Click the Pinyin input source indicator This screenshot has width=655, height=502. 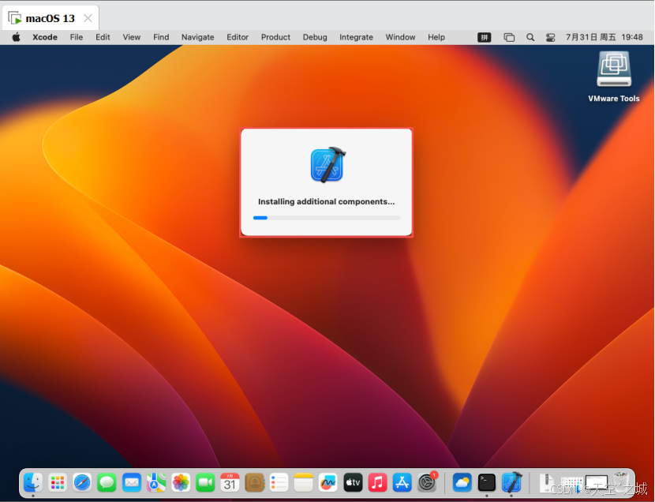[x=485, y=37]
